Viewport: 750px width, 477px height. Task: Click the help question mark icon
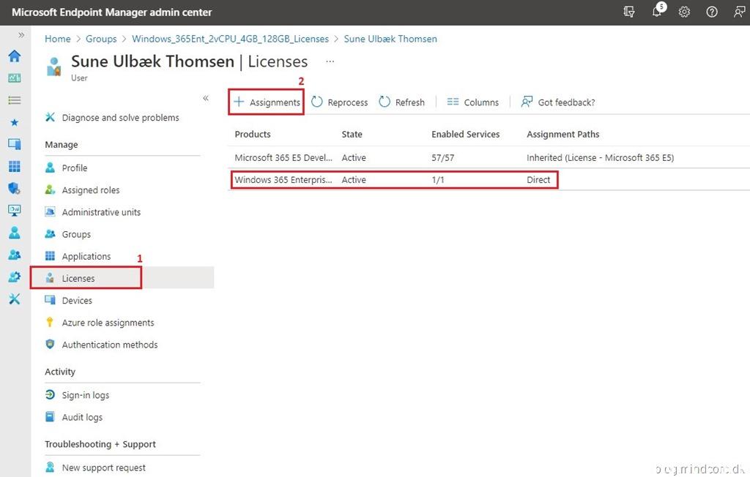(x=711, y=12)
